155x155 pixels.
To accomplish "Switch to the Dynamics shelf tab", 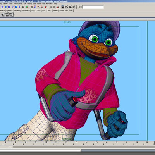I will [9, 10].
